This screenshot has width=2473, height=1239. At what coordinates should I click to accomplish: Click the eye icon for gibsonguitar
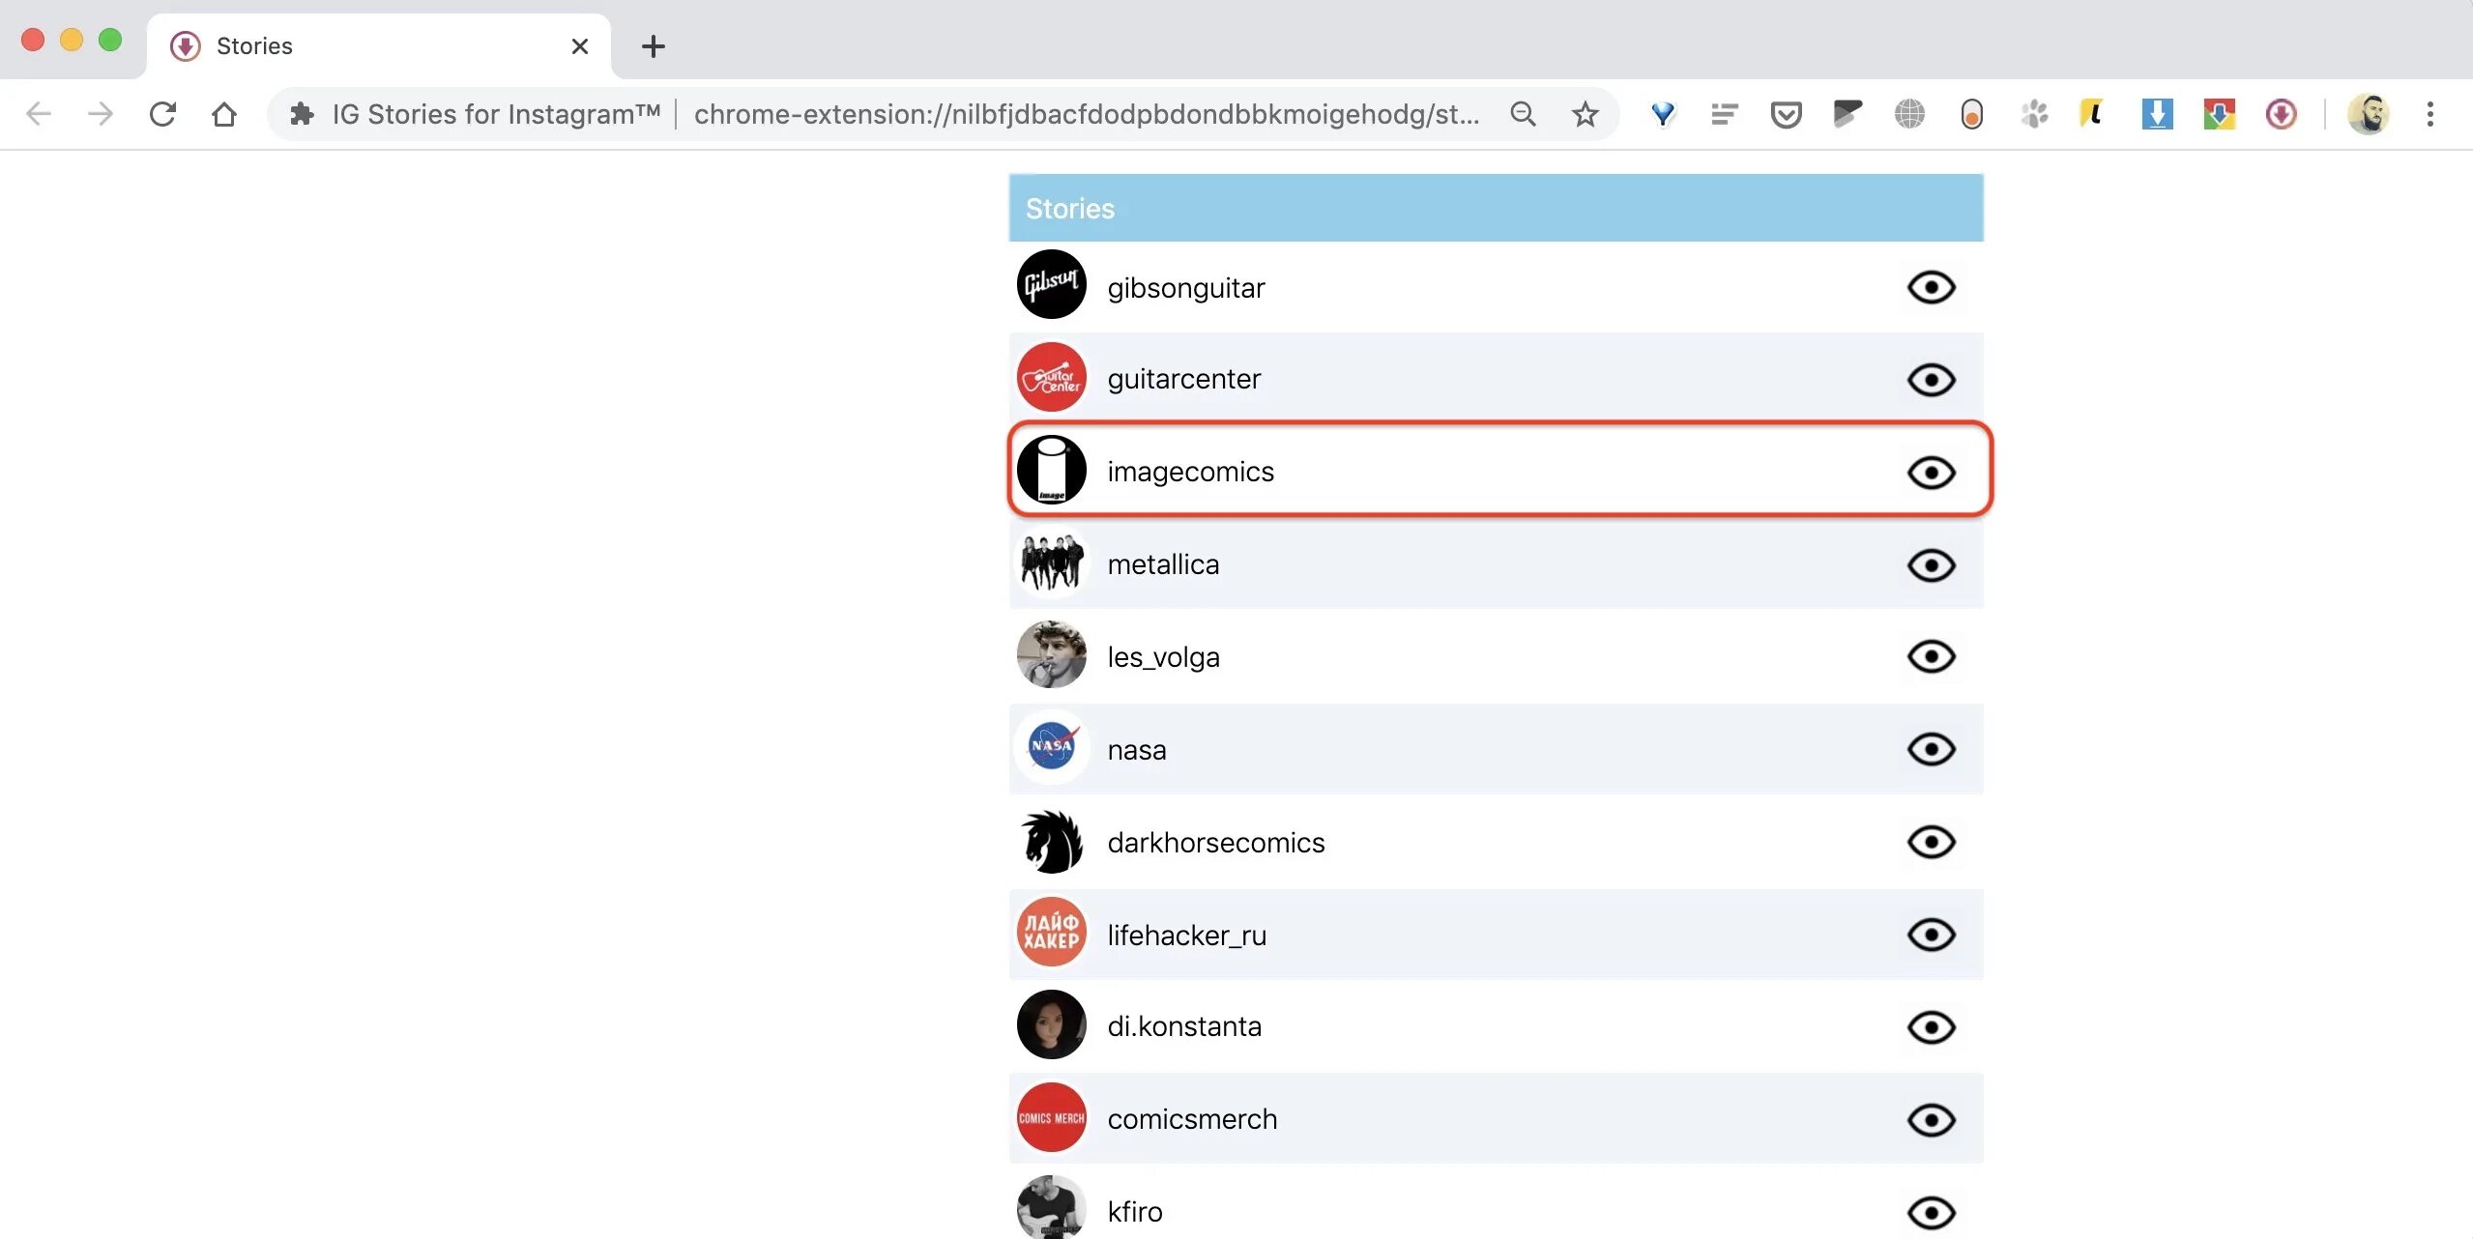pyautogui.click(x=1931, y=287)
